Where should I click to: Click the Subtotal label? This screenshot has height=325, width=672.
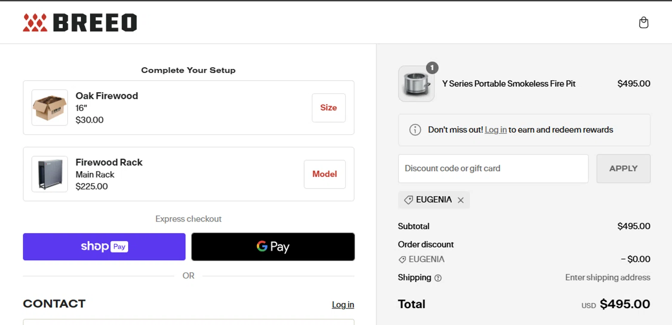pos(414,227)
